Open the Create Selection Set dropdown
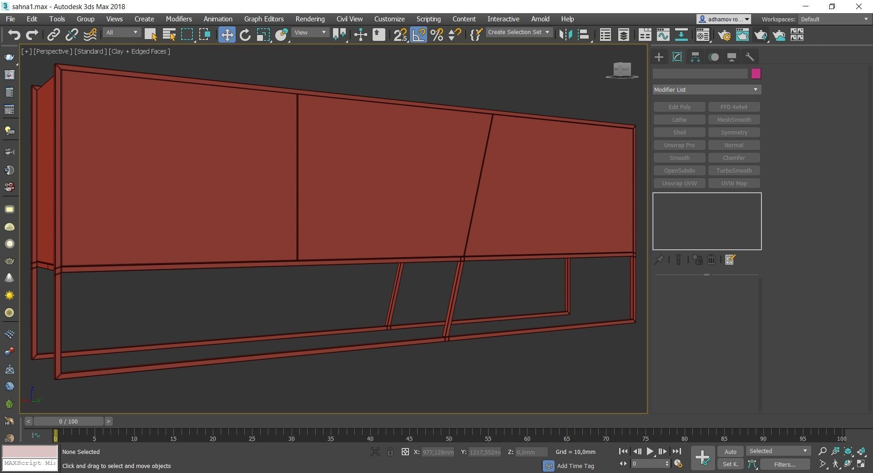The height and width of the screenshot is (473, 873). click(x=519, y=32)
